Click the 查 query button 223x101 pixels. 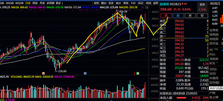coord(190,16)
